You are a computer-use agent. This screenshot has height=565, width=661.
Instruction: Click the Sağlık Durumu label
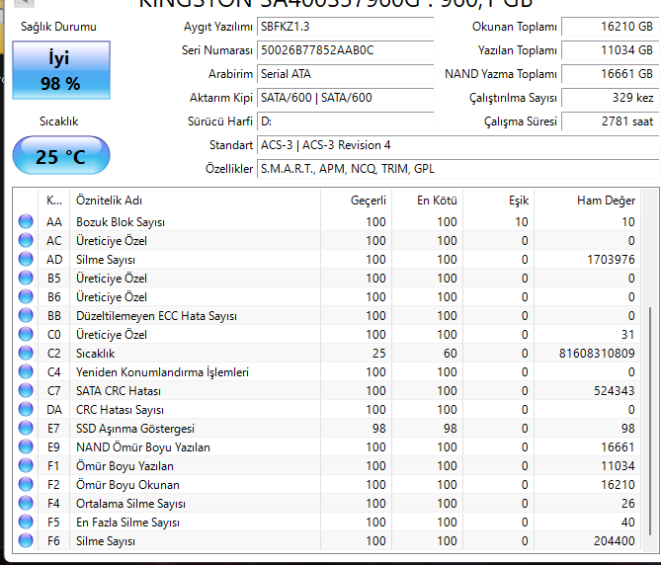58,27
